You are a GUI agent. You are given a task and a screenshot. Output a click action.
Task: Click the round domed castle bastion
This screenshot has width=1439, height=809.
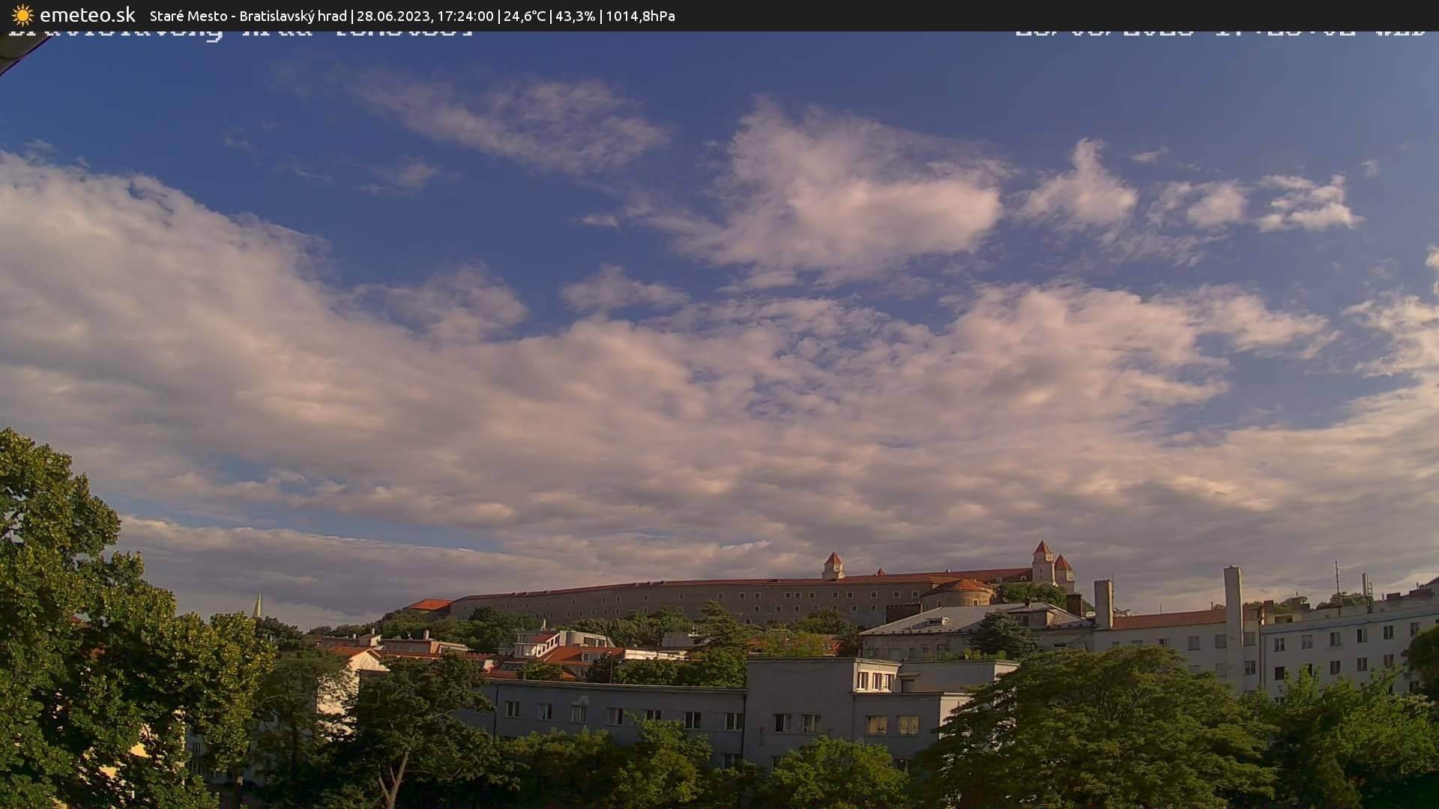coord(959,593)
